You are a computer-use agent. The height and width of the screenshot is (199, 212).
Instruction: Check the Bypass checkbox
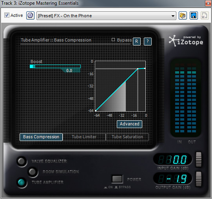[113, 40]
